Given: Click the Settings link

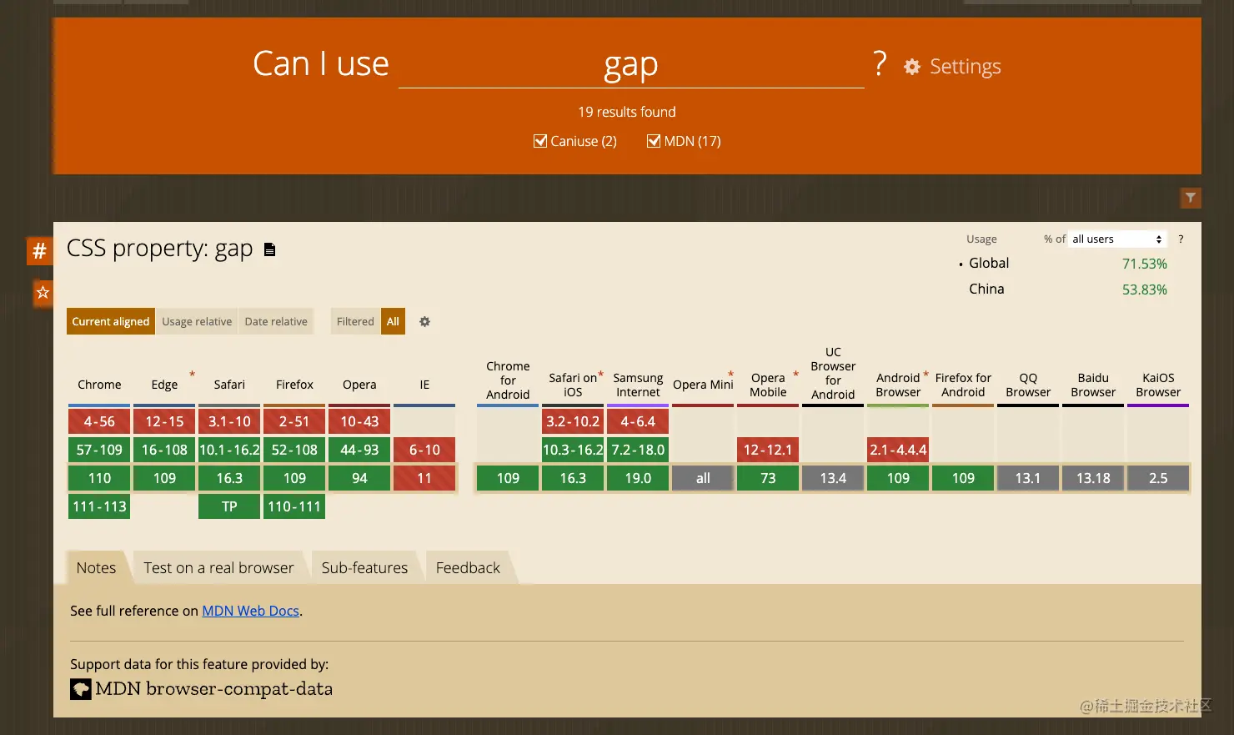Looking at the screenshot, I should point(966,67).
